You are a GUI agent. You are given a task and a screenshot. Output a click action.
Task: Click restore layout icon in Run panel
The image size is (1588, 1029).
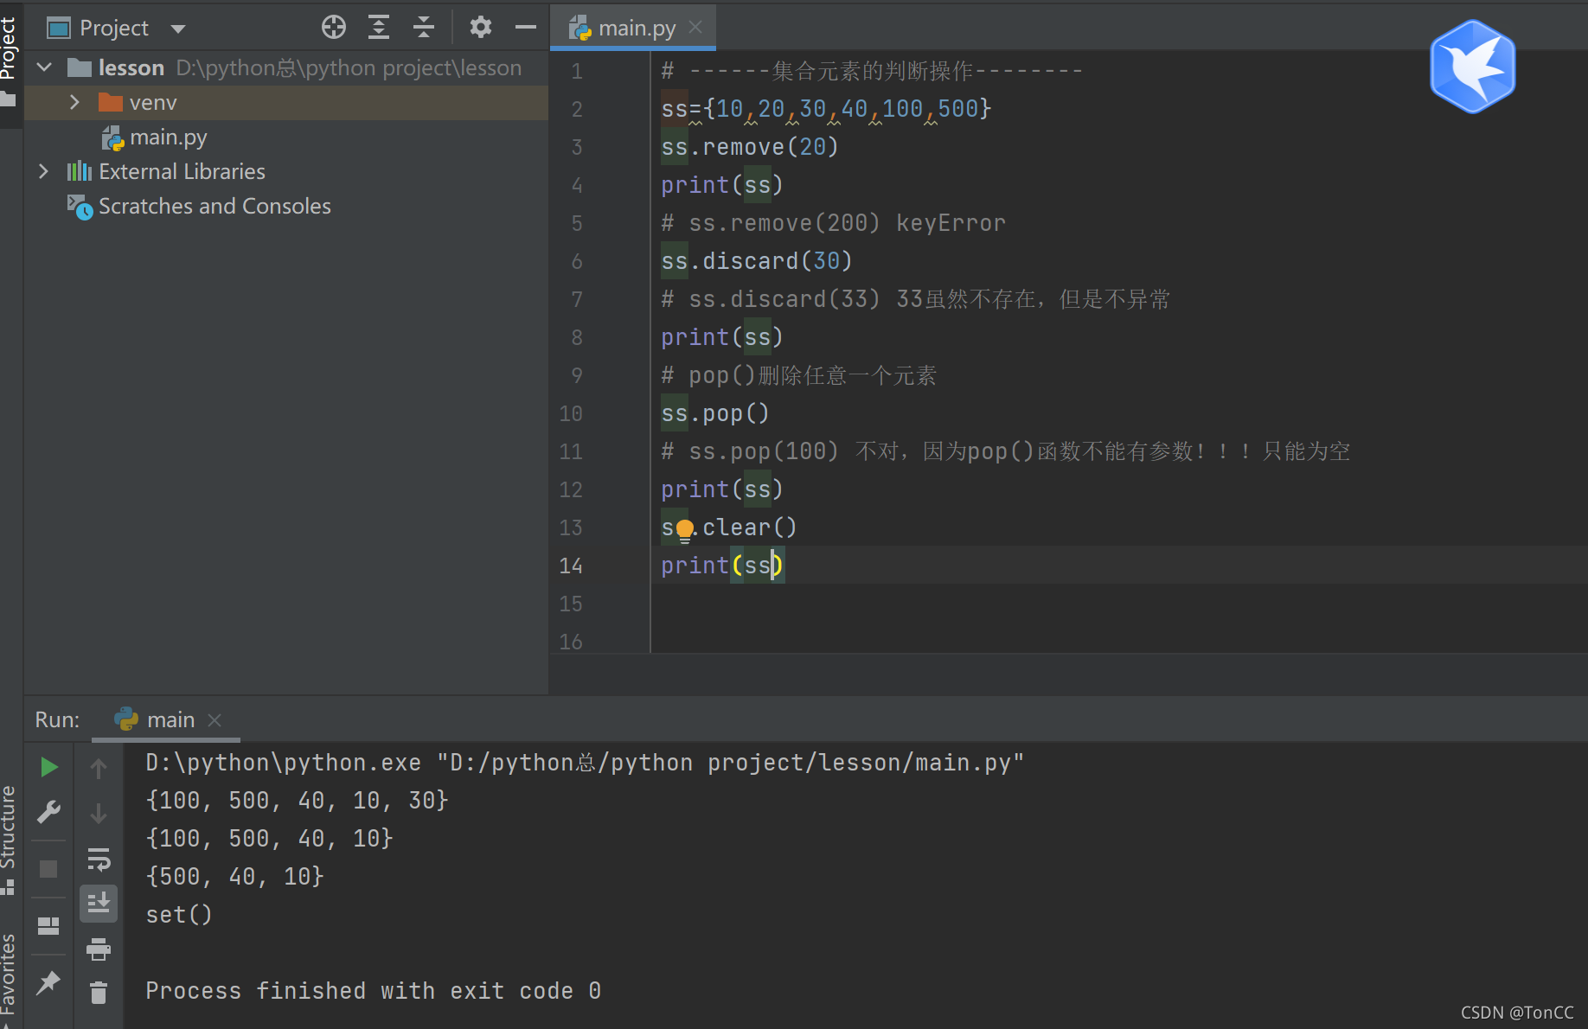(48, 926)
